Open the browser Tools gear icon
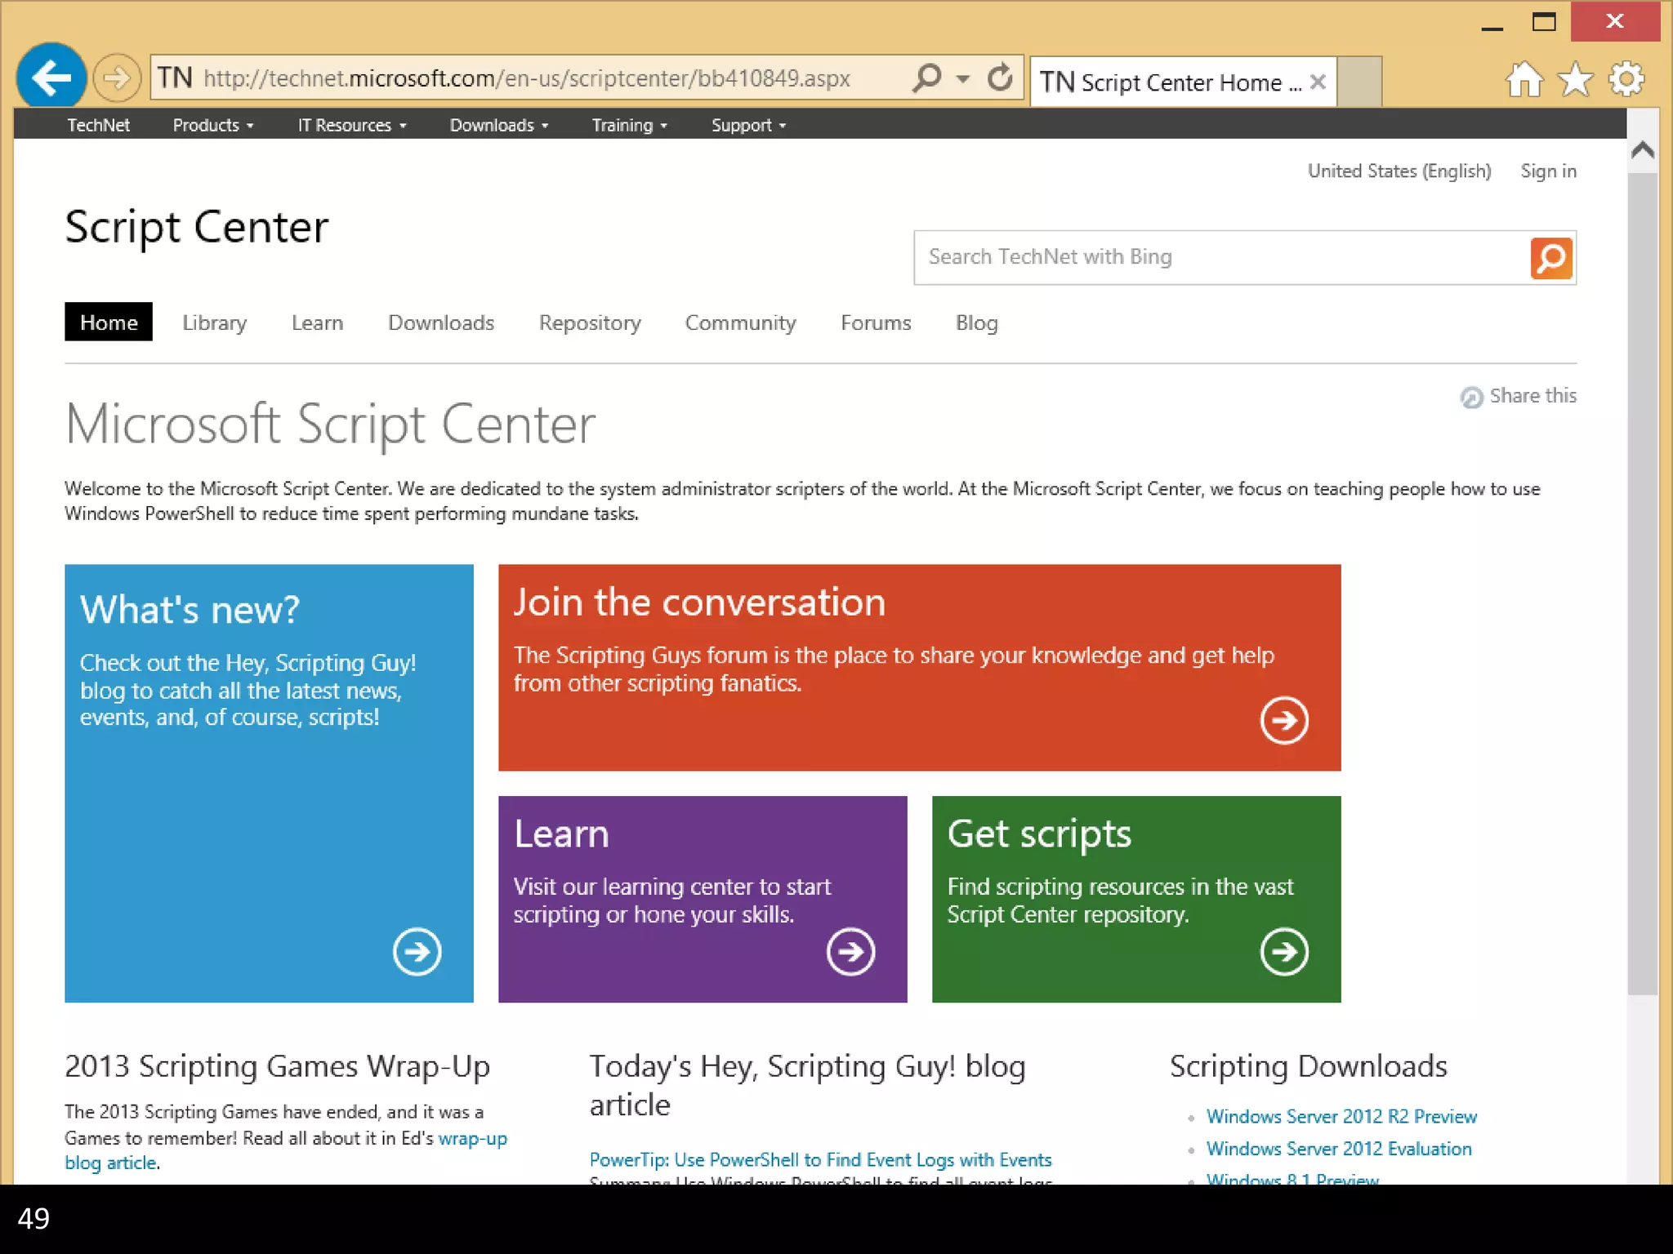The image size is (1673, 1254). (1626, 80)
